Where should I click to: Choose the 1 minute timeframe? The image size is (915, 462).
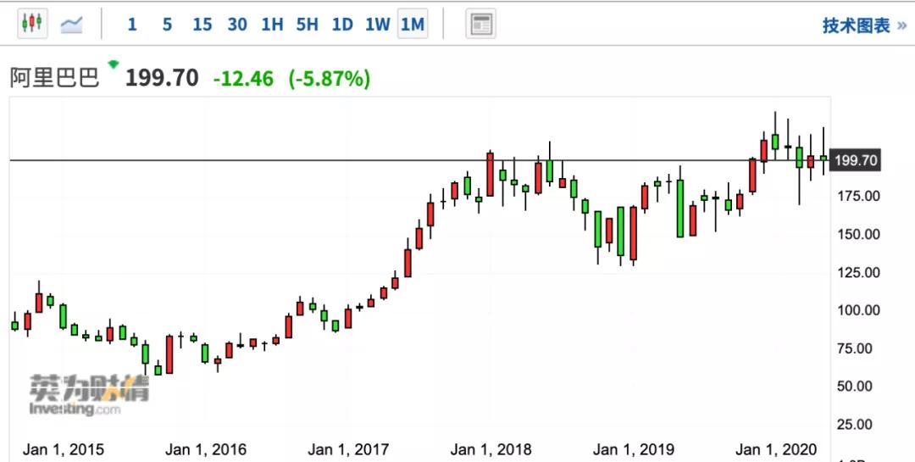(132, 25)
